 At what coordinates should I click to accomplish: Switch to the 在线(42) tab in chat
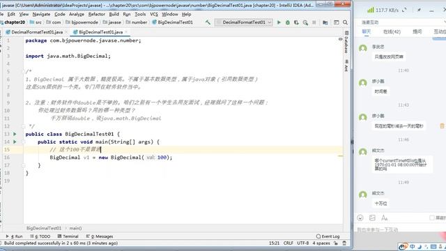pos(392,31)
